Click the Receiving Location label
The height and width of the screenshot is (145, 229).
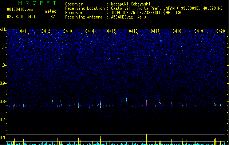85,8
